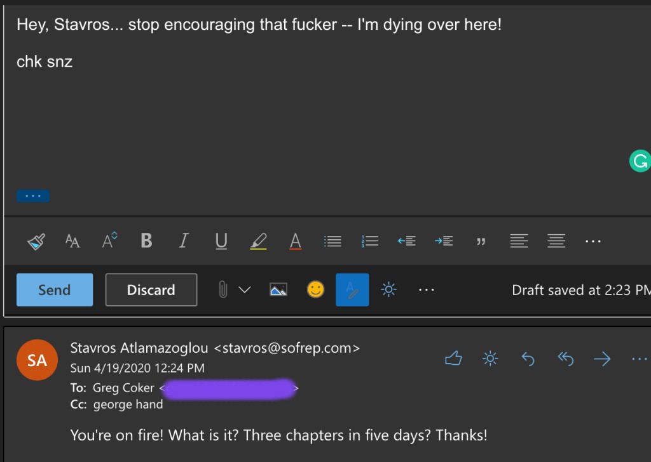The height and width of the screenshot is (462, 651).
Task: Open the text highlight color picker
Action: point(258,241)
